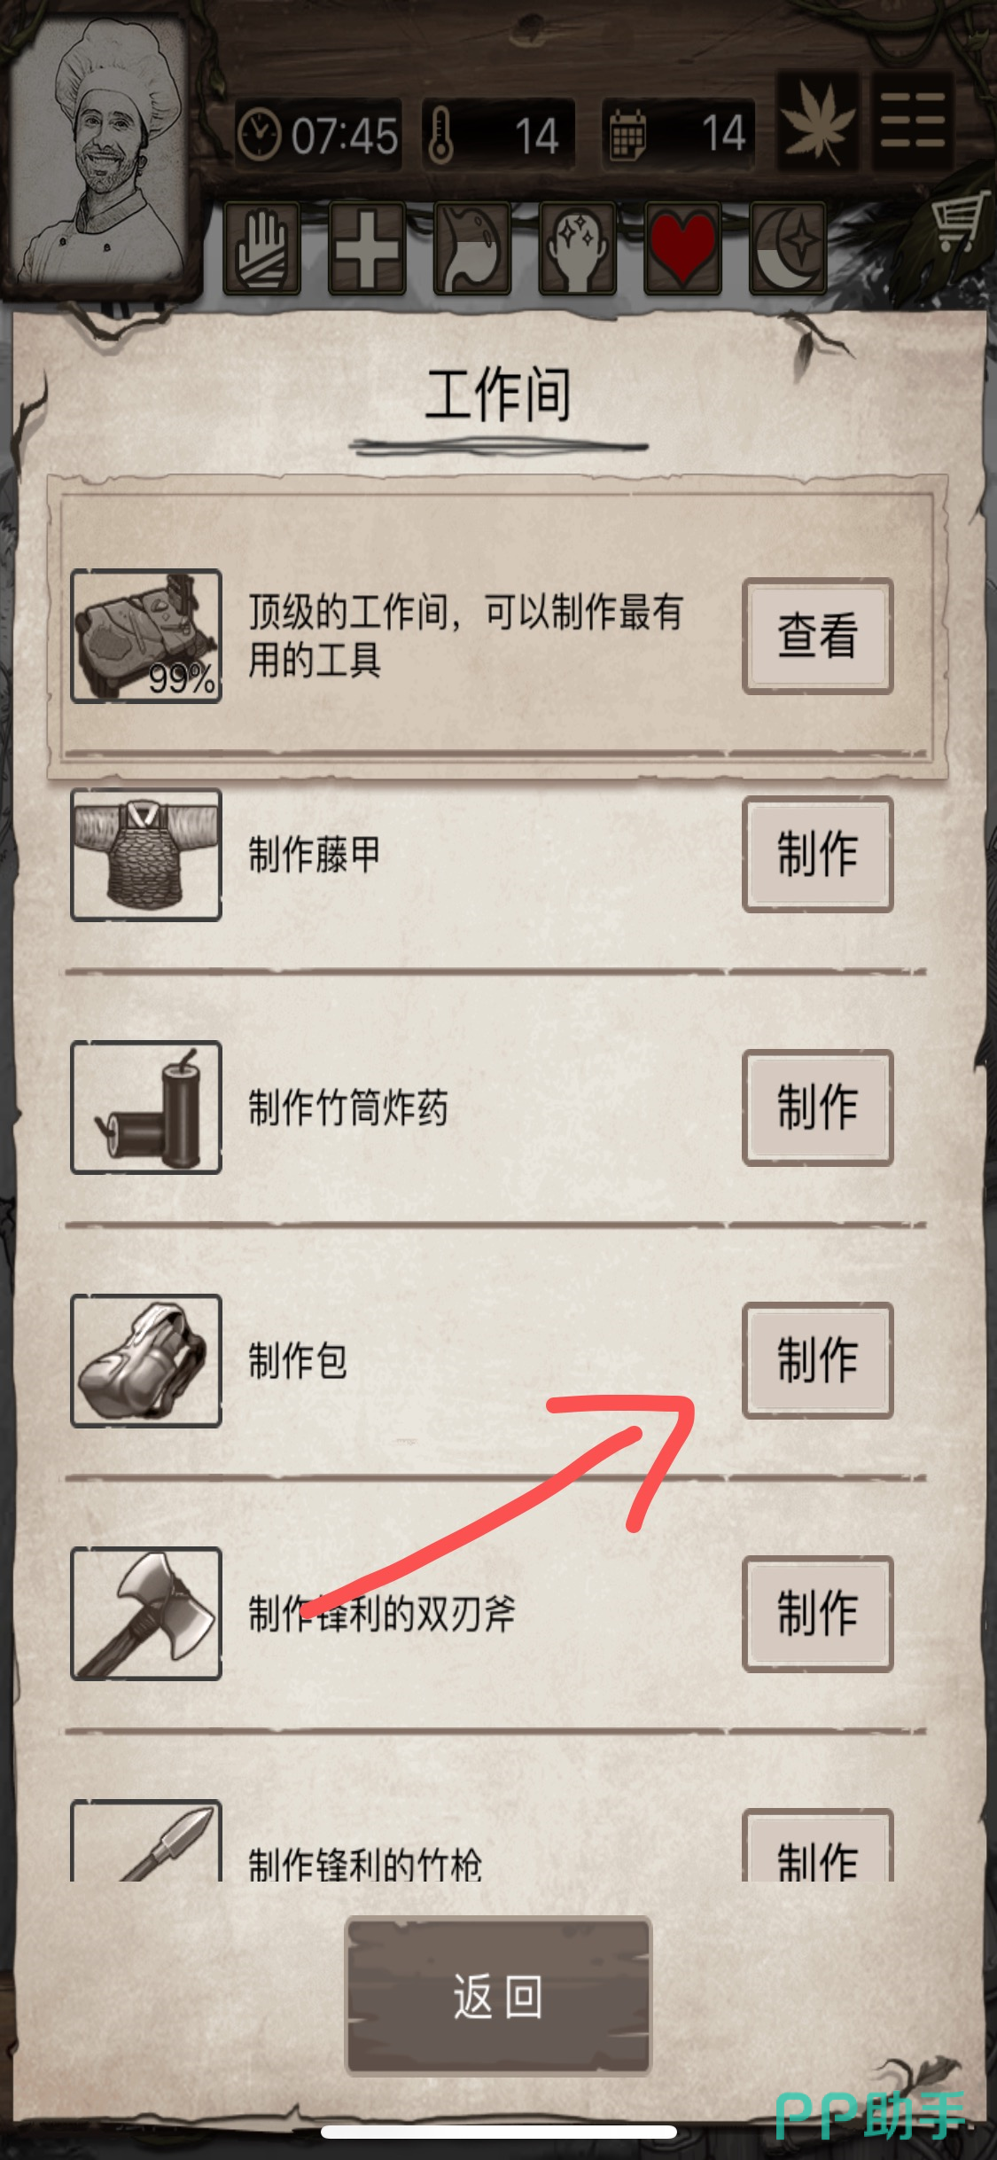Open the maple leaf season icon

[818, 121]
